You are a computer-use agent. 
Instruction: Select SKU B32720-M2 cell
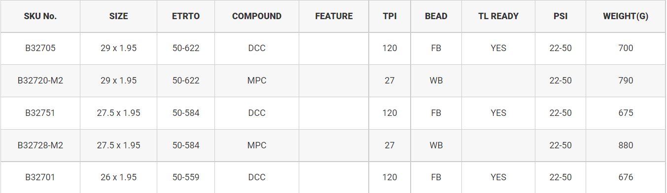(40, 81)
